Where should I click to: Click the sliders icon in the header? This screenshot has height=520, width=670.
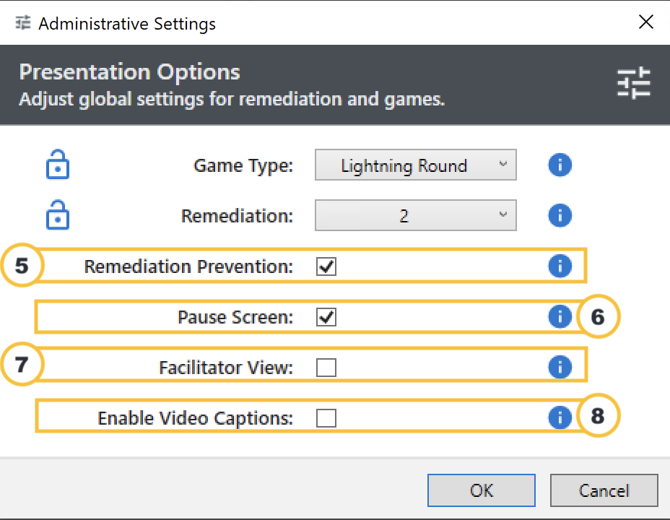[633, 83]
